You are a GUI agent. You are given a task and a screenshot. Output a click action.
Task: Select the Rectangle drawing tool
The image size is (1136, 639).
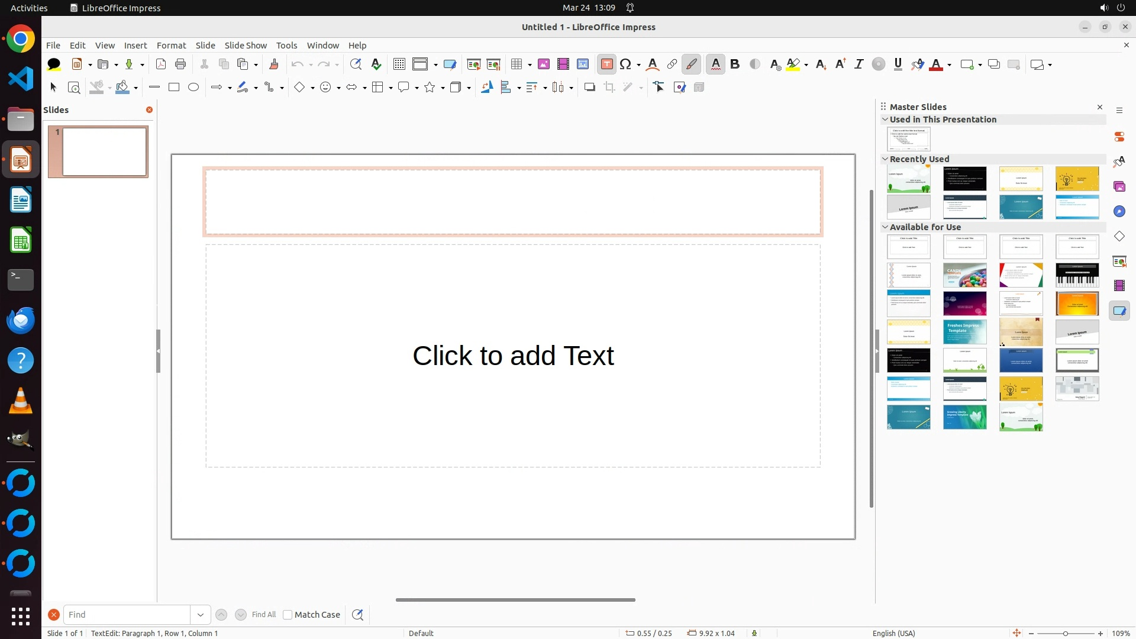[x=174, y=88]
